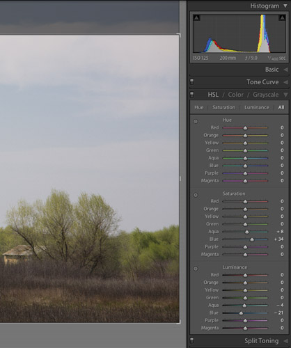Select the Luminance targeted adjustment tool

[x=196, y=269]
